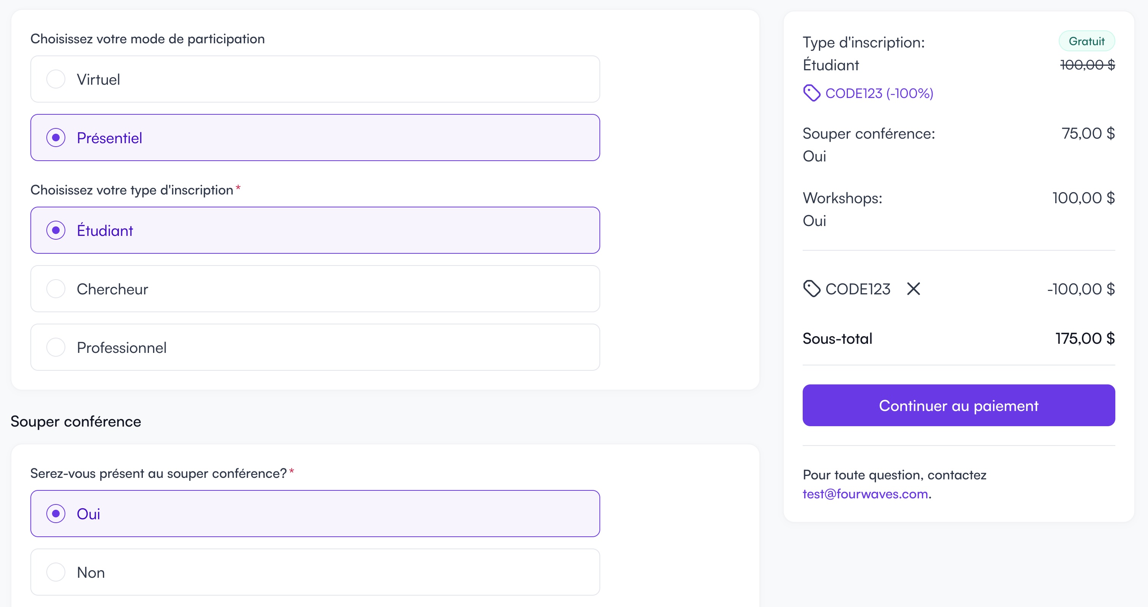Click the struck-through 100,00 $ price
Image resolution: width=1148 pixels, height=607 pixels.
tap(1087, 65)
